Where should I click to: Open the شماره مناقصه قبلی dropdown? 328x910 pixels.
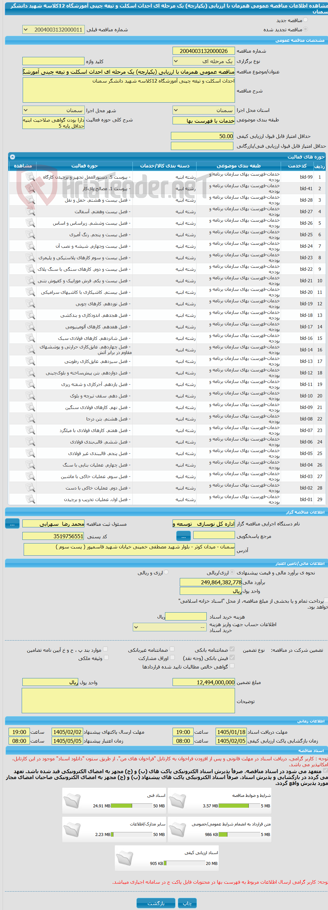point(53,30)
